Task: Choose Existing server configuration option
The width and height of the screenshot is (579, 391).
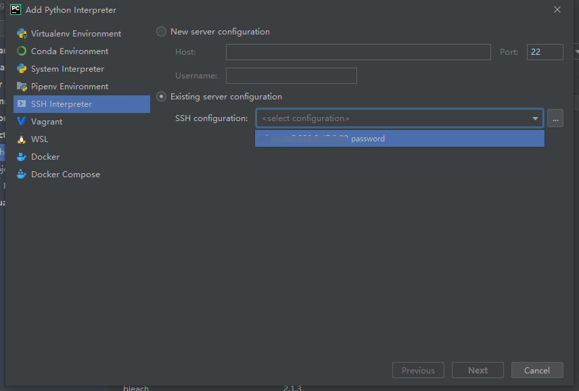Action: [161, 96]
